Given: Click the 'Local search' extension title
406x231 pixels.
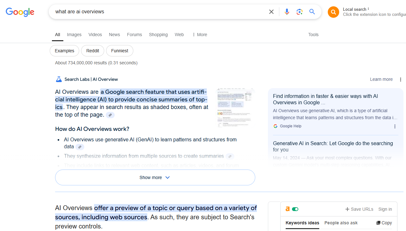Looking at the screenshot, I should click(x=355, y=9).
